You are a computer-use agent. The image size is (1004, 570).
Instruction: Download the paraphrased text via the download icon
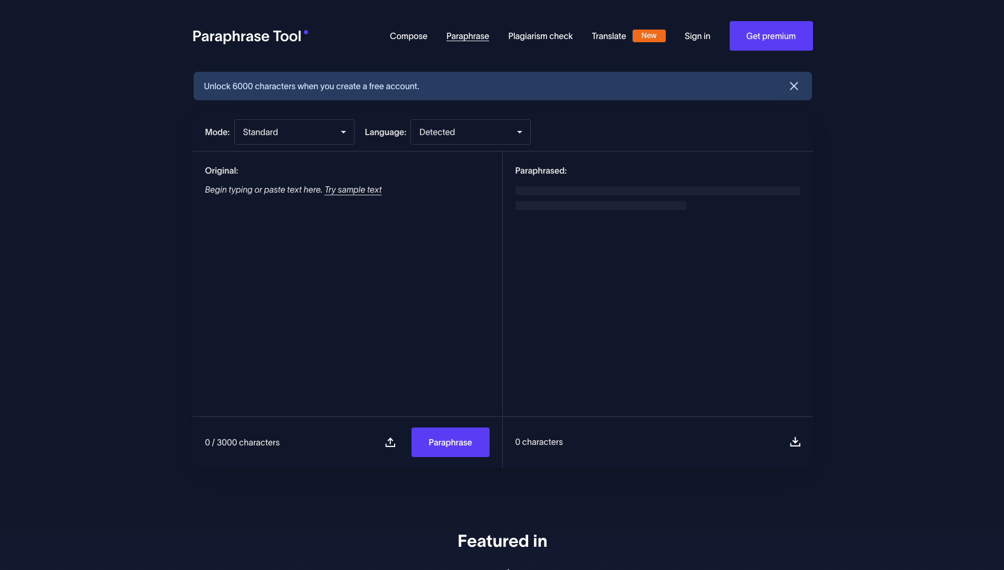coord(795,442)
